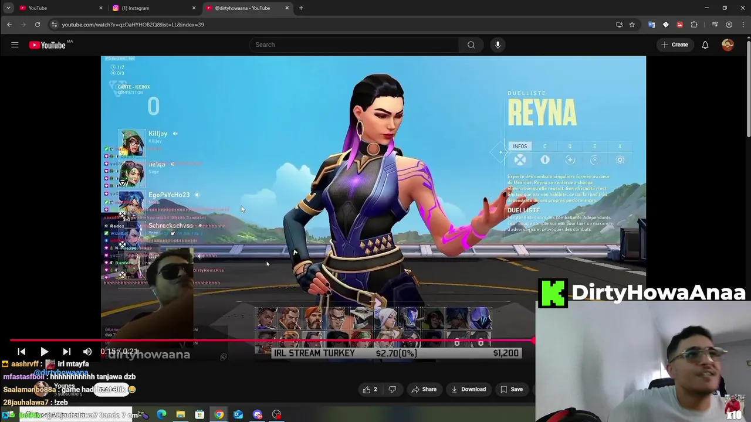
Task: Open the recording app taskbar icon
Action: click(x=277, y=414)
